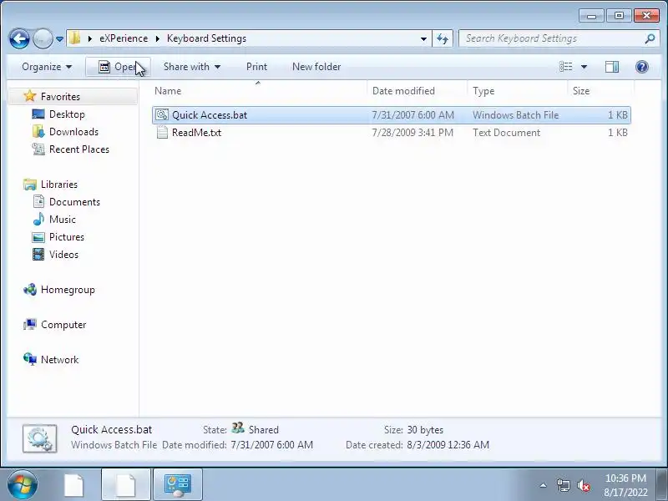The image size is (668, 501).
Task: Open Downloads in Favorites
Action: pos(73,132)
